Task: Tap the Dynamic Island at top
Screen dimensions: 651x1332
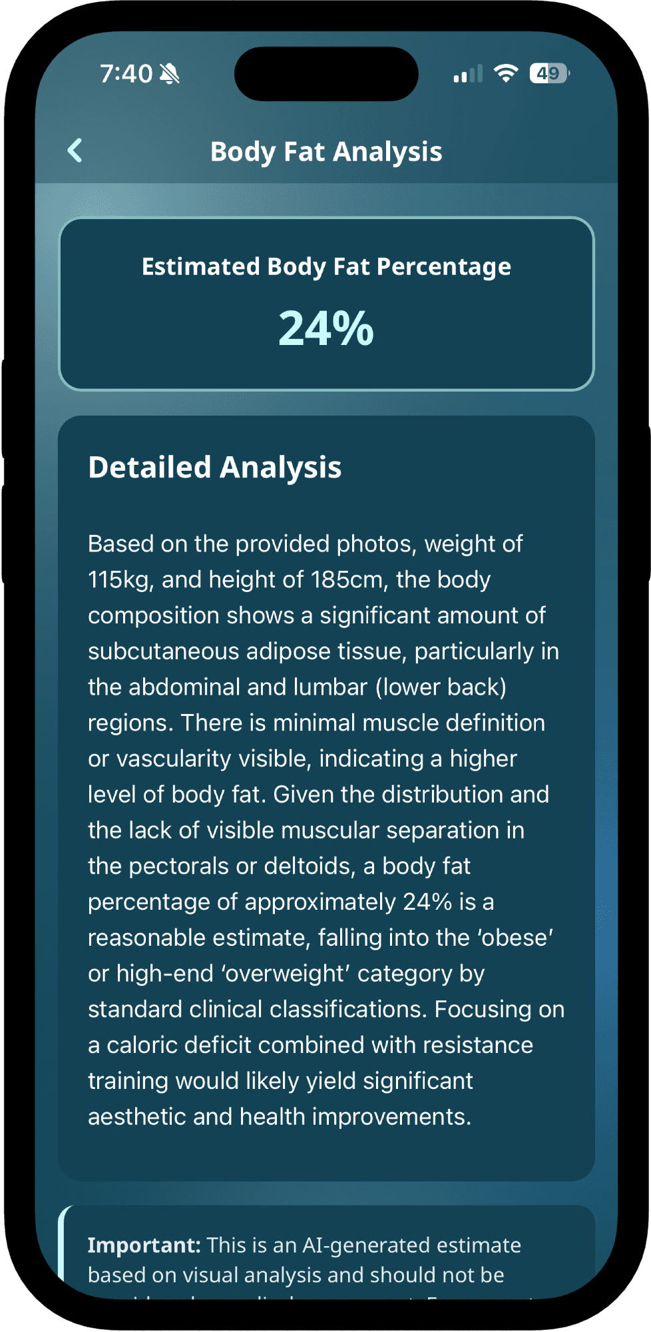Action: pyautogui.click(x=326, y=73)
